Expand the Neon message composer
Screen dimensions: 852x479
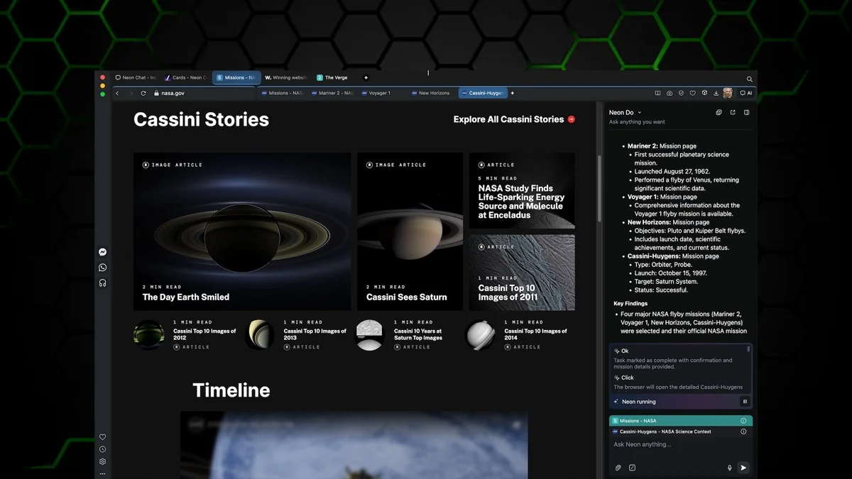(632, 468)
